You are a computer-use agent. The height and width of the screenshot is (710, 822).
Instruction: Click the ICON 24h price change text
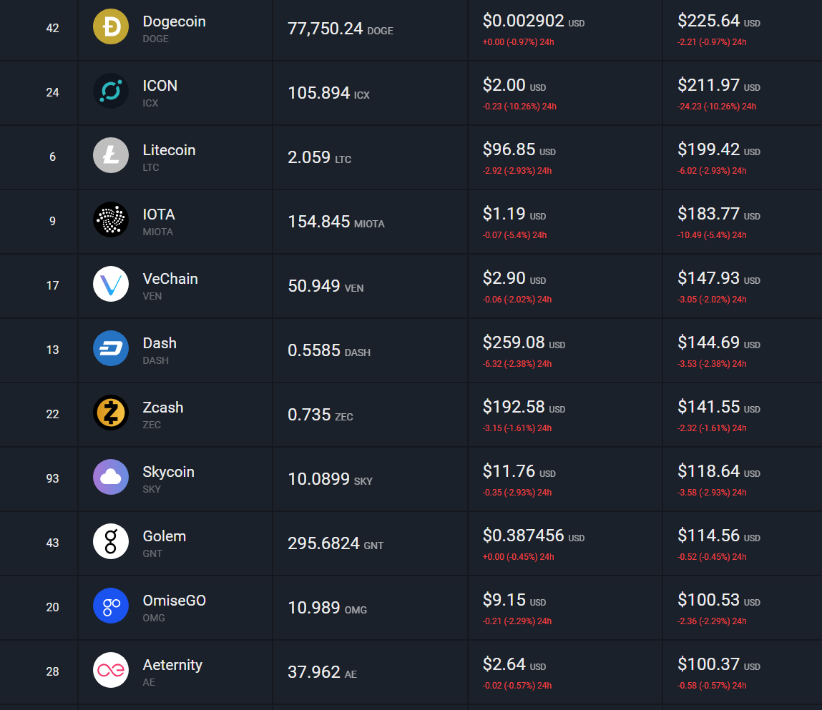pyautogui.click(x=519, y=107)
